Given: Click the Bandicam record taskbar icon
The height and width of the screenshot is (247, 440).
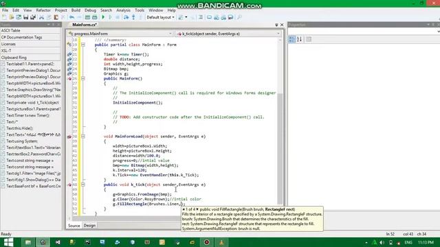Looking at the screenshot, I should (x=207, y=242).
